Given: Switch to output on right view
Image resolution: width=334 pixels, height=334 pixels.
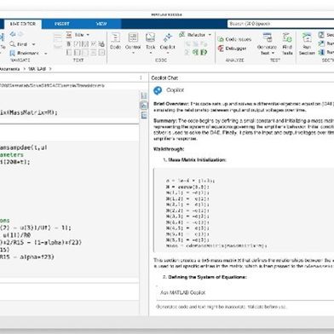Looking at the screenshot, I should click(144, 96).
